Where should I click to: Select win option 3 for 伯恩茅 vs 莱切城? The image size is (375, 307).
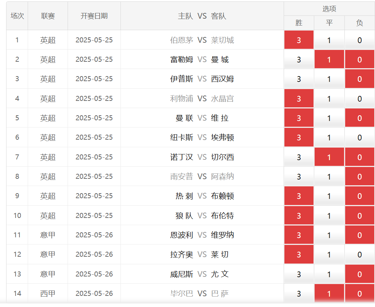point(299,40)
